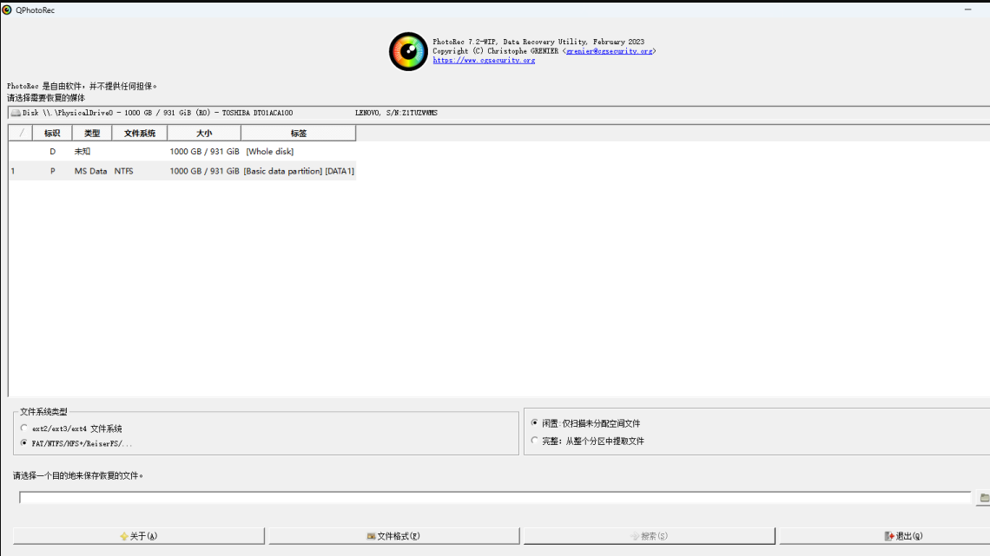Open 文件格式(F) file formats button

click(393, 536)
